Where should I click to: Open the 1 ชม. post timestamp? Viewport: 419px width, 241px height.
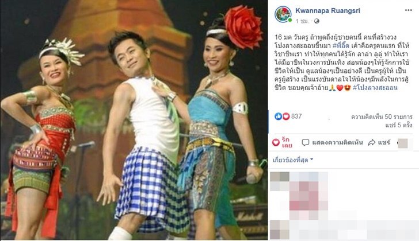[x=302, y=21]
